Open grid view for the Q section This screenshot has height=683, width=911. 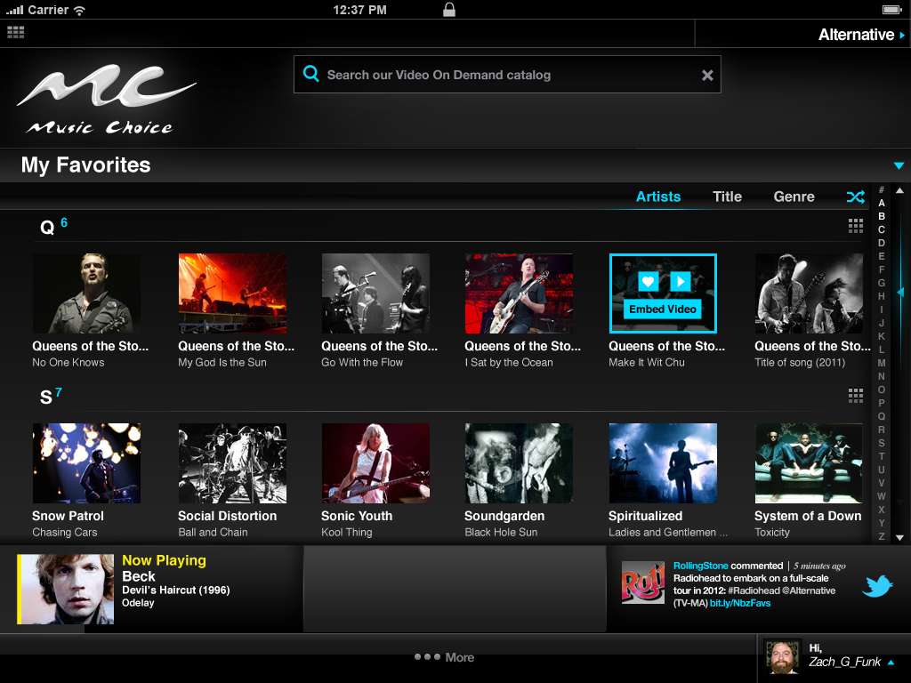coord(855,226)
